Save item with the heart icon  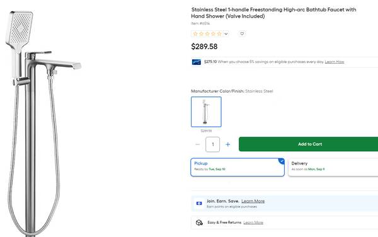[242, 34]
